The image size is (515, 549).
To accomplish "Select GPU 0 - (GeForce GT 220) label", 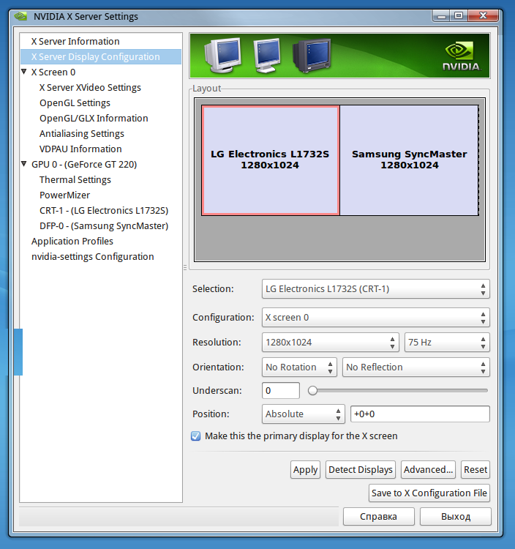I will tap(84, 164).
